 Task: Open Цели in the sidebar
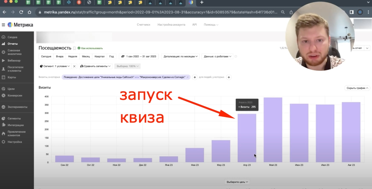(11, 89)
